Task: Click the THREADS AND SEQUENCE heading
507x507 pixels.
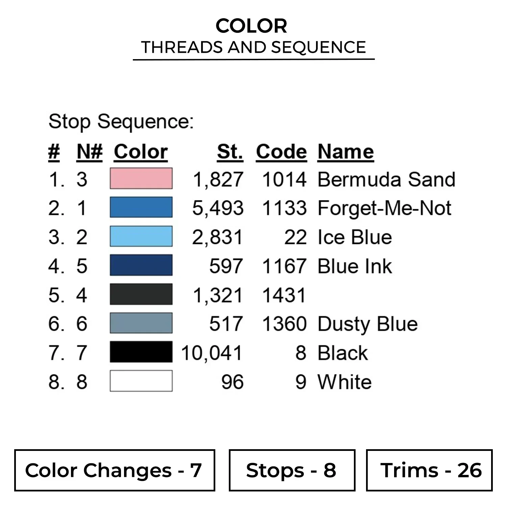Action: [x=254, y=47]
